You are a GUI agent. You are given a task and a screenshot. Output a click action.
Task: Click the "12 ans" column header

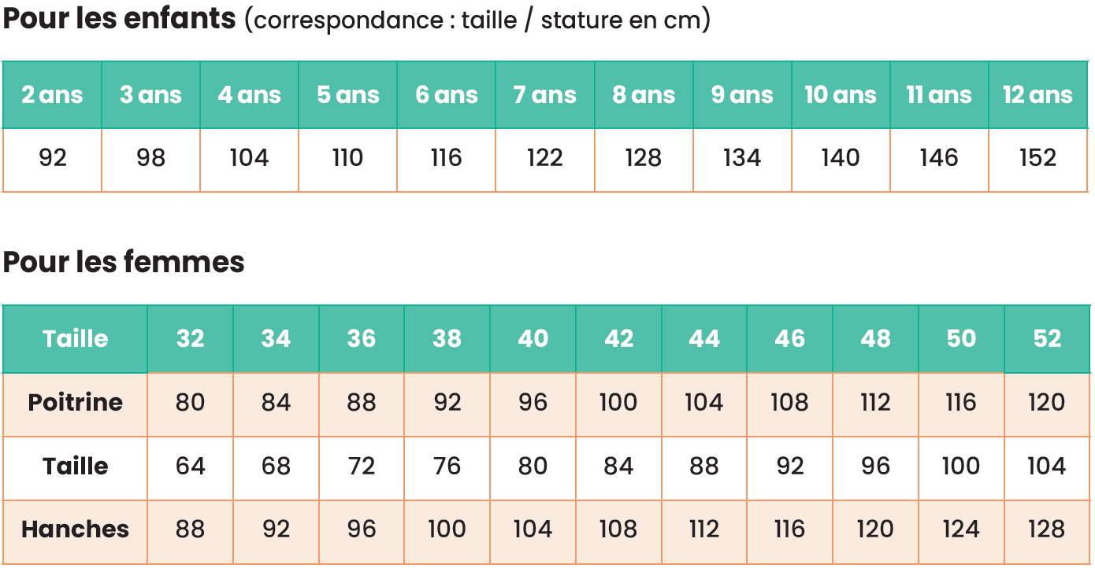pos(1037,95)
